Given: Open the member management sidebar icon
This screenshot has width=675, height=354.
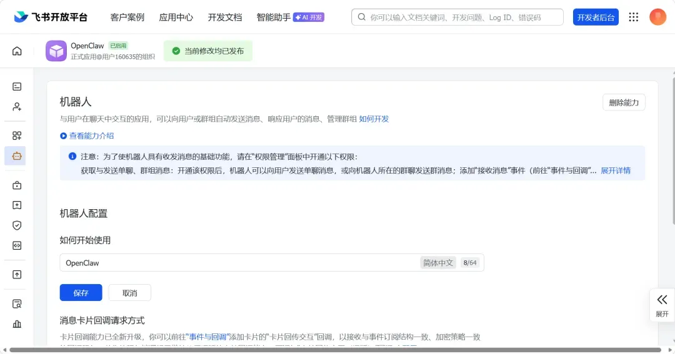Looking at the screenshot, I should (x=17, y=107).
